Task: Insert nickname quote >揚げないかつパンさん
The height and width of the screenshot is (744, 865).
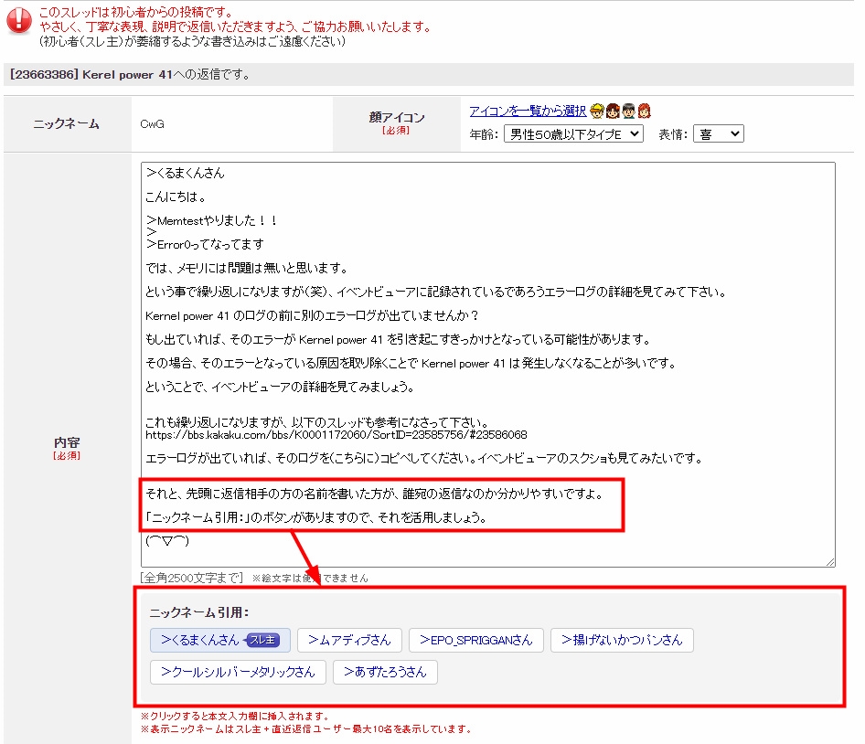Action: 622,641
